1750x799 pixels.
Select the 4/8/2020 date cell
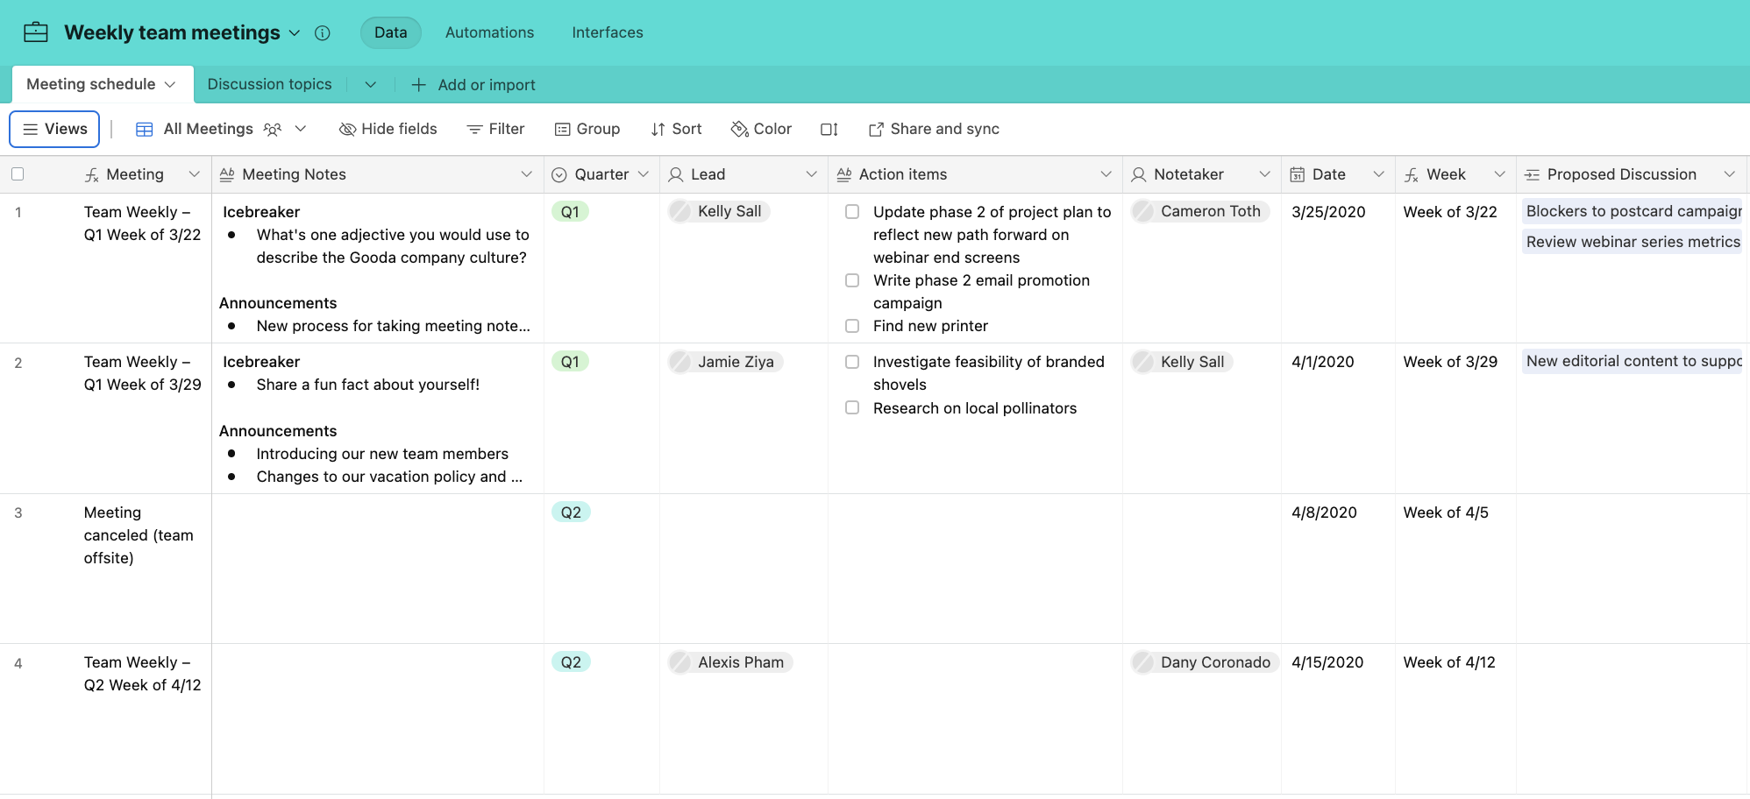tap(1324, 513)
